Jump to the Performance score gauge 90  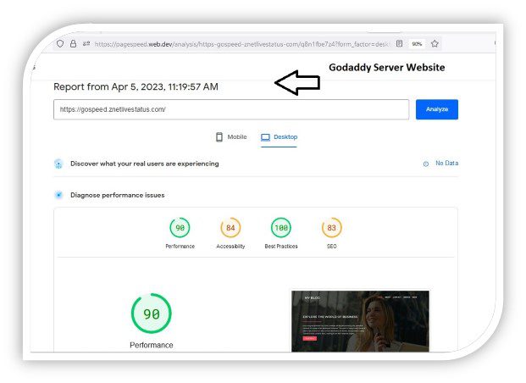click(x=180, y=228)
